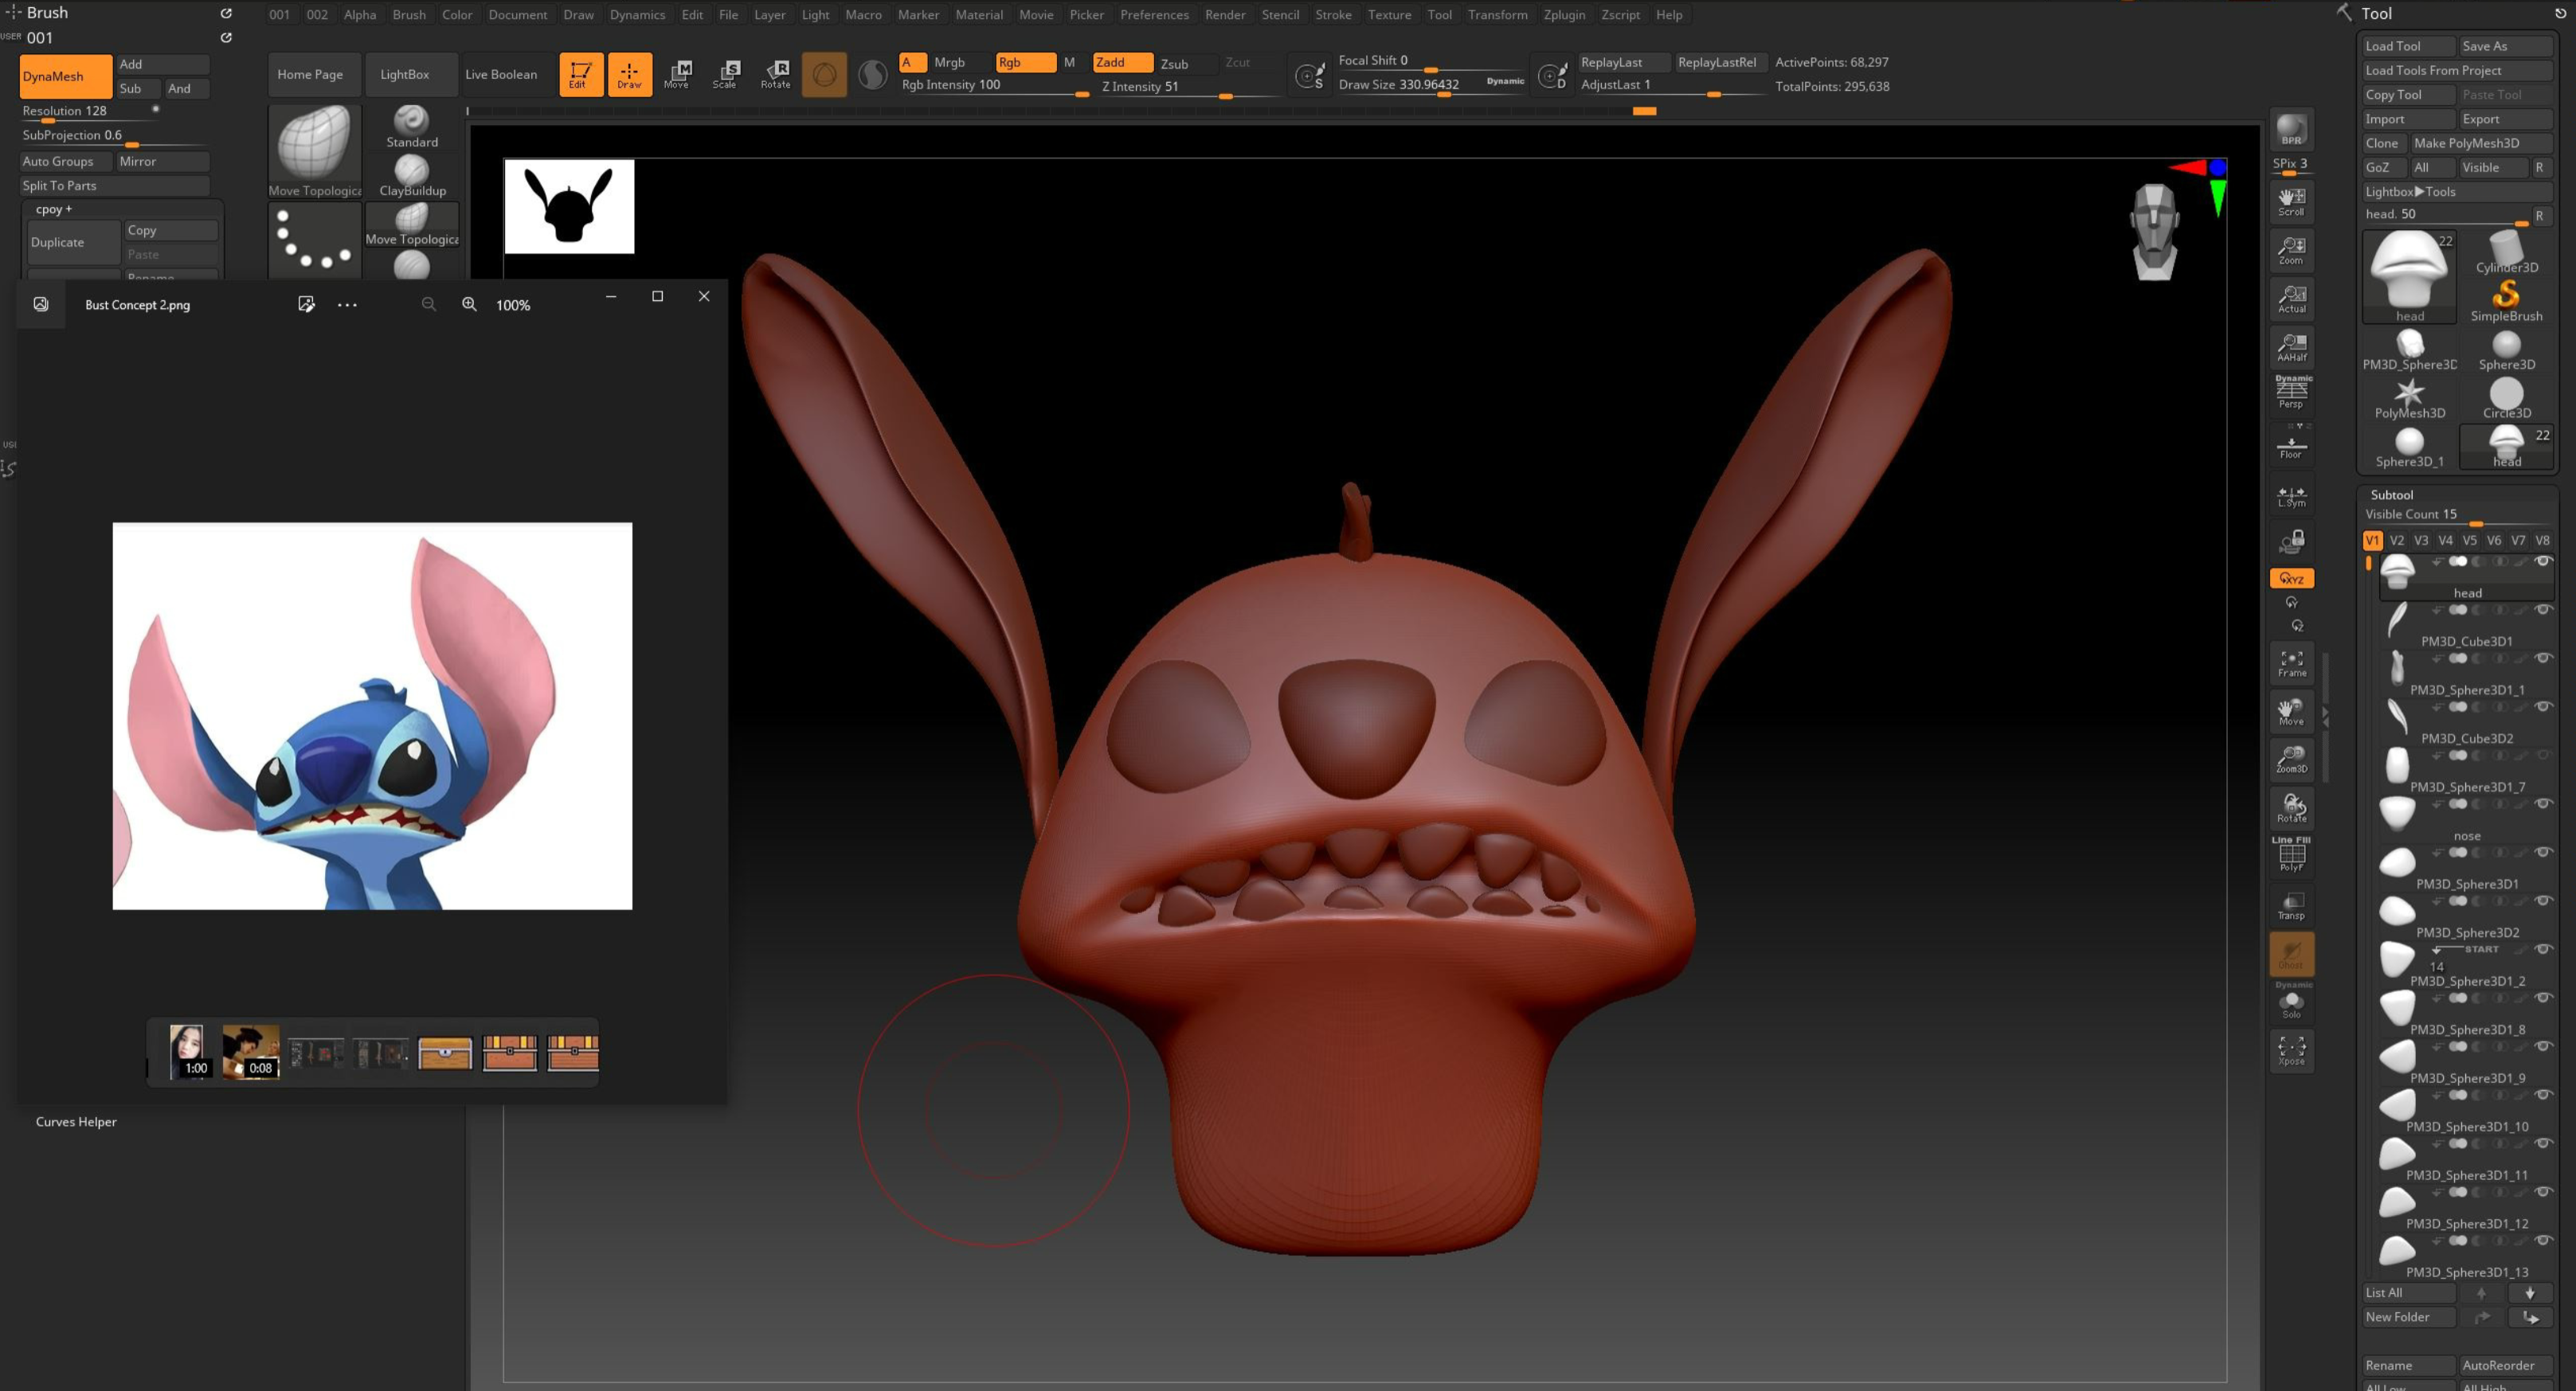Toggle Persp perspective mode
Viewport: 2576px width, 1391px height.
click(2291, 392)
